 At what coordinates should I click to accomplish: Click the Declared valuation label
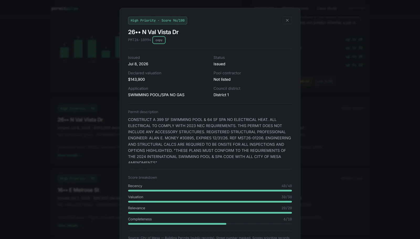(145, 73)
